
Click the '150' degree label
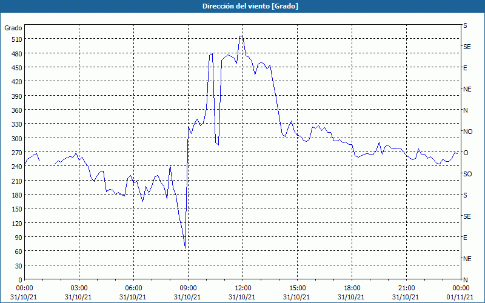[18, 209]
